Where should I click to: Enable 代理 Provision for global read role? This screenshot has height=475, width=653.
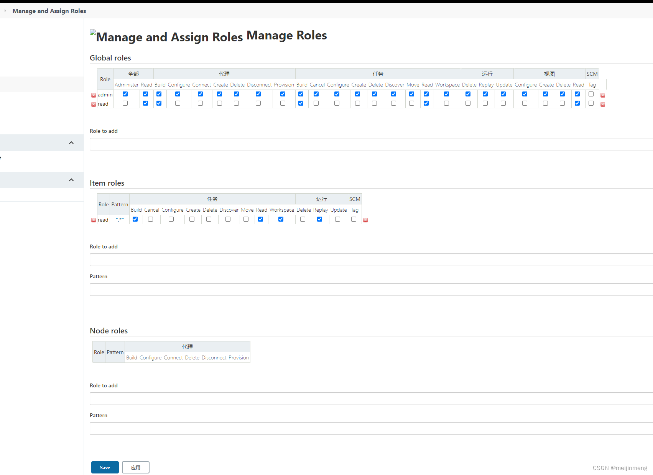283,103
